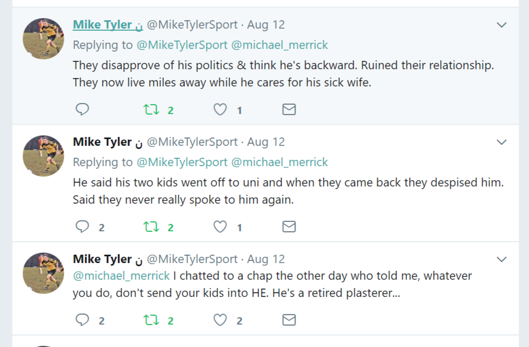Screen dimensions: 529x347
Task: Expand the more menu on the 'two kids' tweet
Action: pos(501,142)
